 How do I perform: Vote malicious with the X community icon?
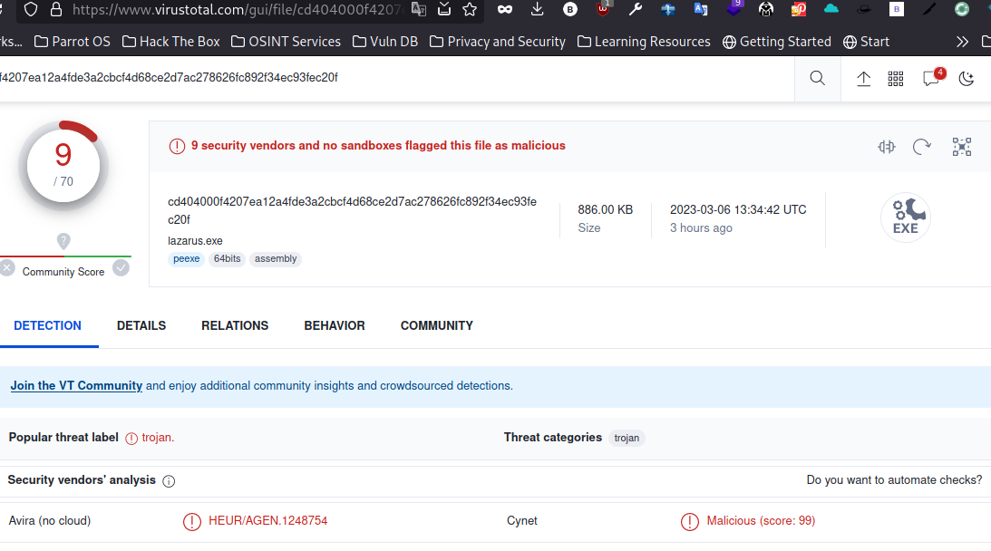7,268
